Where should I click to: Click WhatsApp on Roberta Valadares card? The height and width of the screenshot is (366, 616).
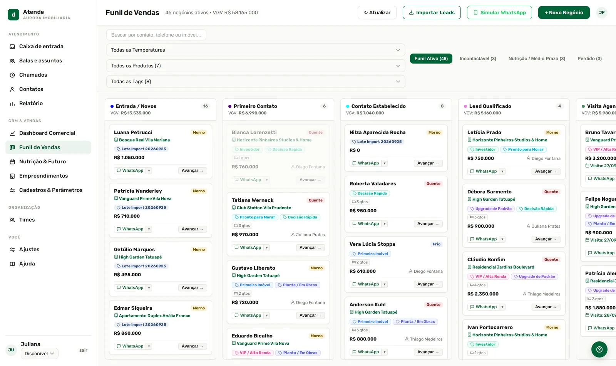(365, 224)
